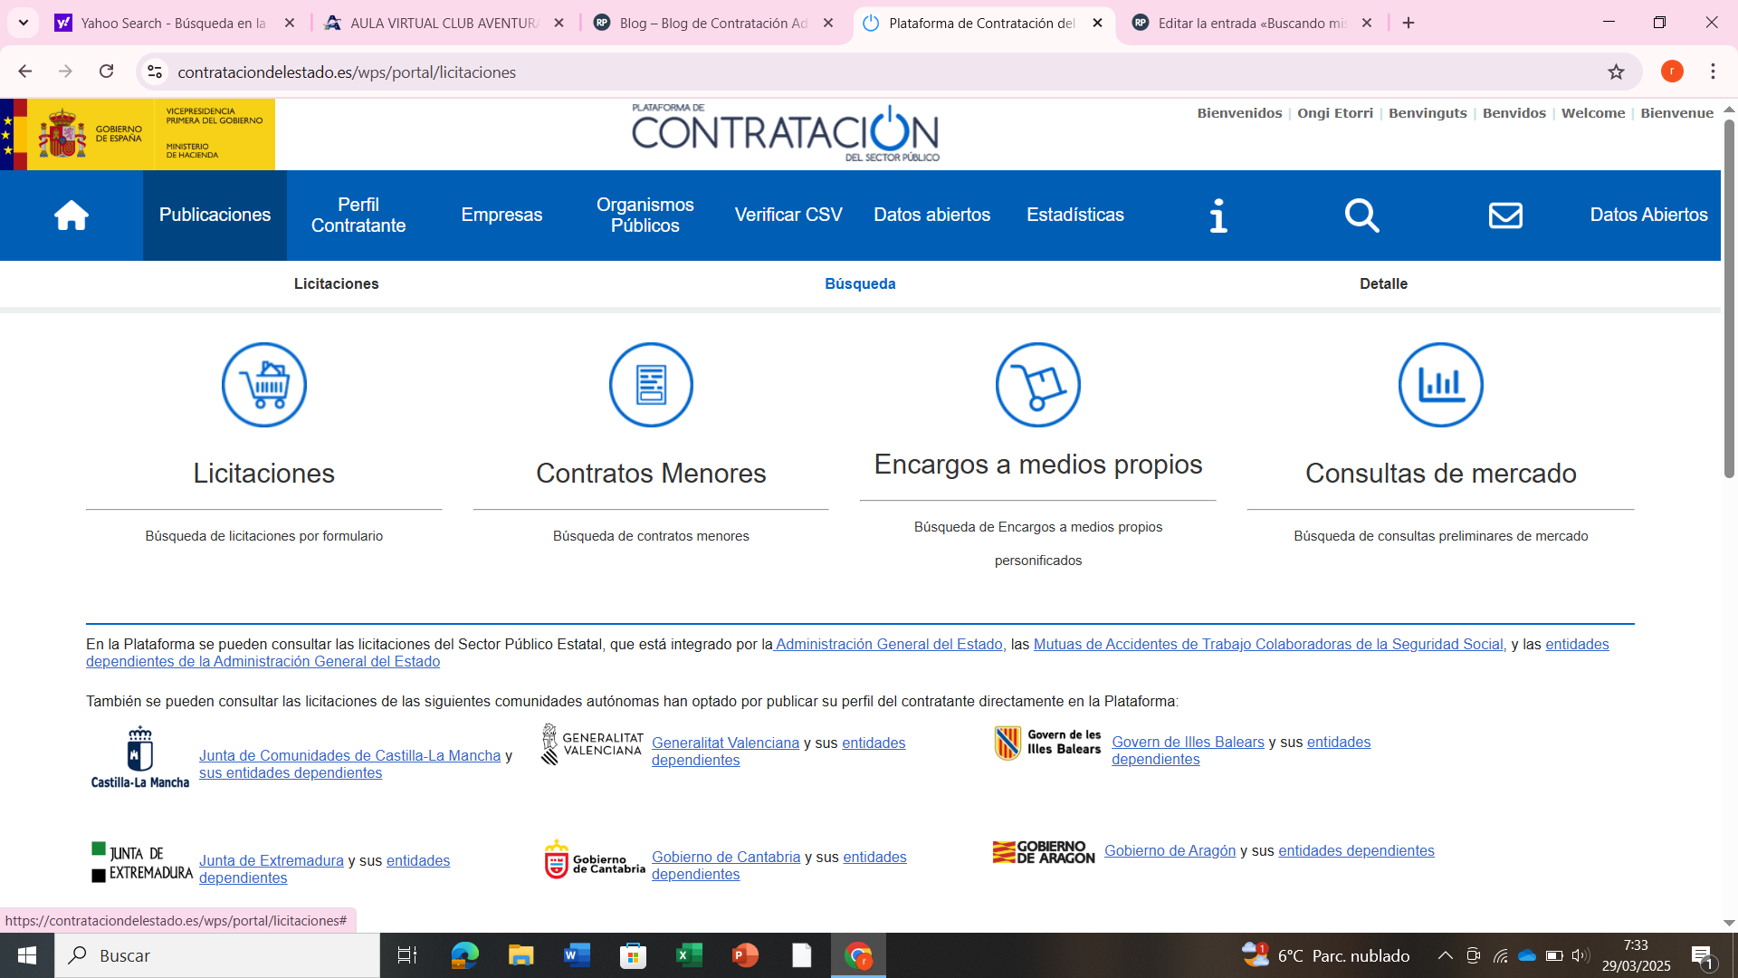Screen dimensions: 1738x978
Task: Open Chrome three-dot menu
Action: coord(1713,72)
